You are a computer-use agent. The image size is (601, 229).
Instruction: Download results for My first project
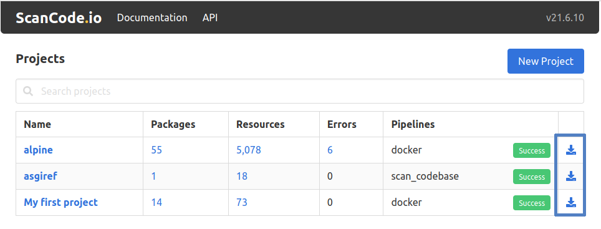[x=571, y=203]
